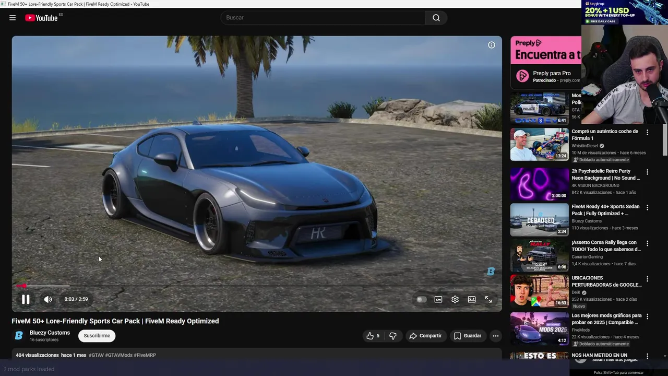Open the Preply sponsored ad banner
668x376 pixels.
[546, 51]
